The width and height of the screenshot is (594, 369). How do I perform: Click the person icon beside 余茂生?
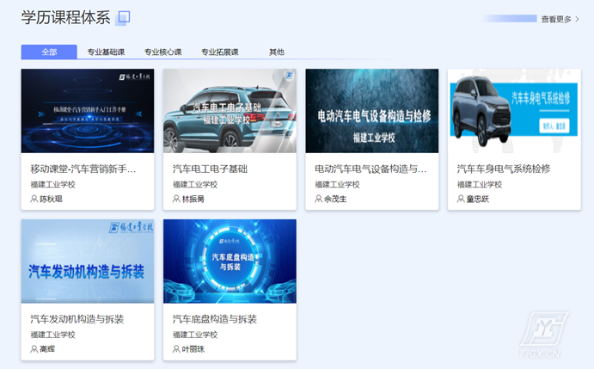[x=319, y=199]
